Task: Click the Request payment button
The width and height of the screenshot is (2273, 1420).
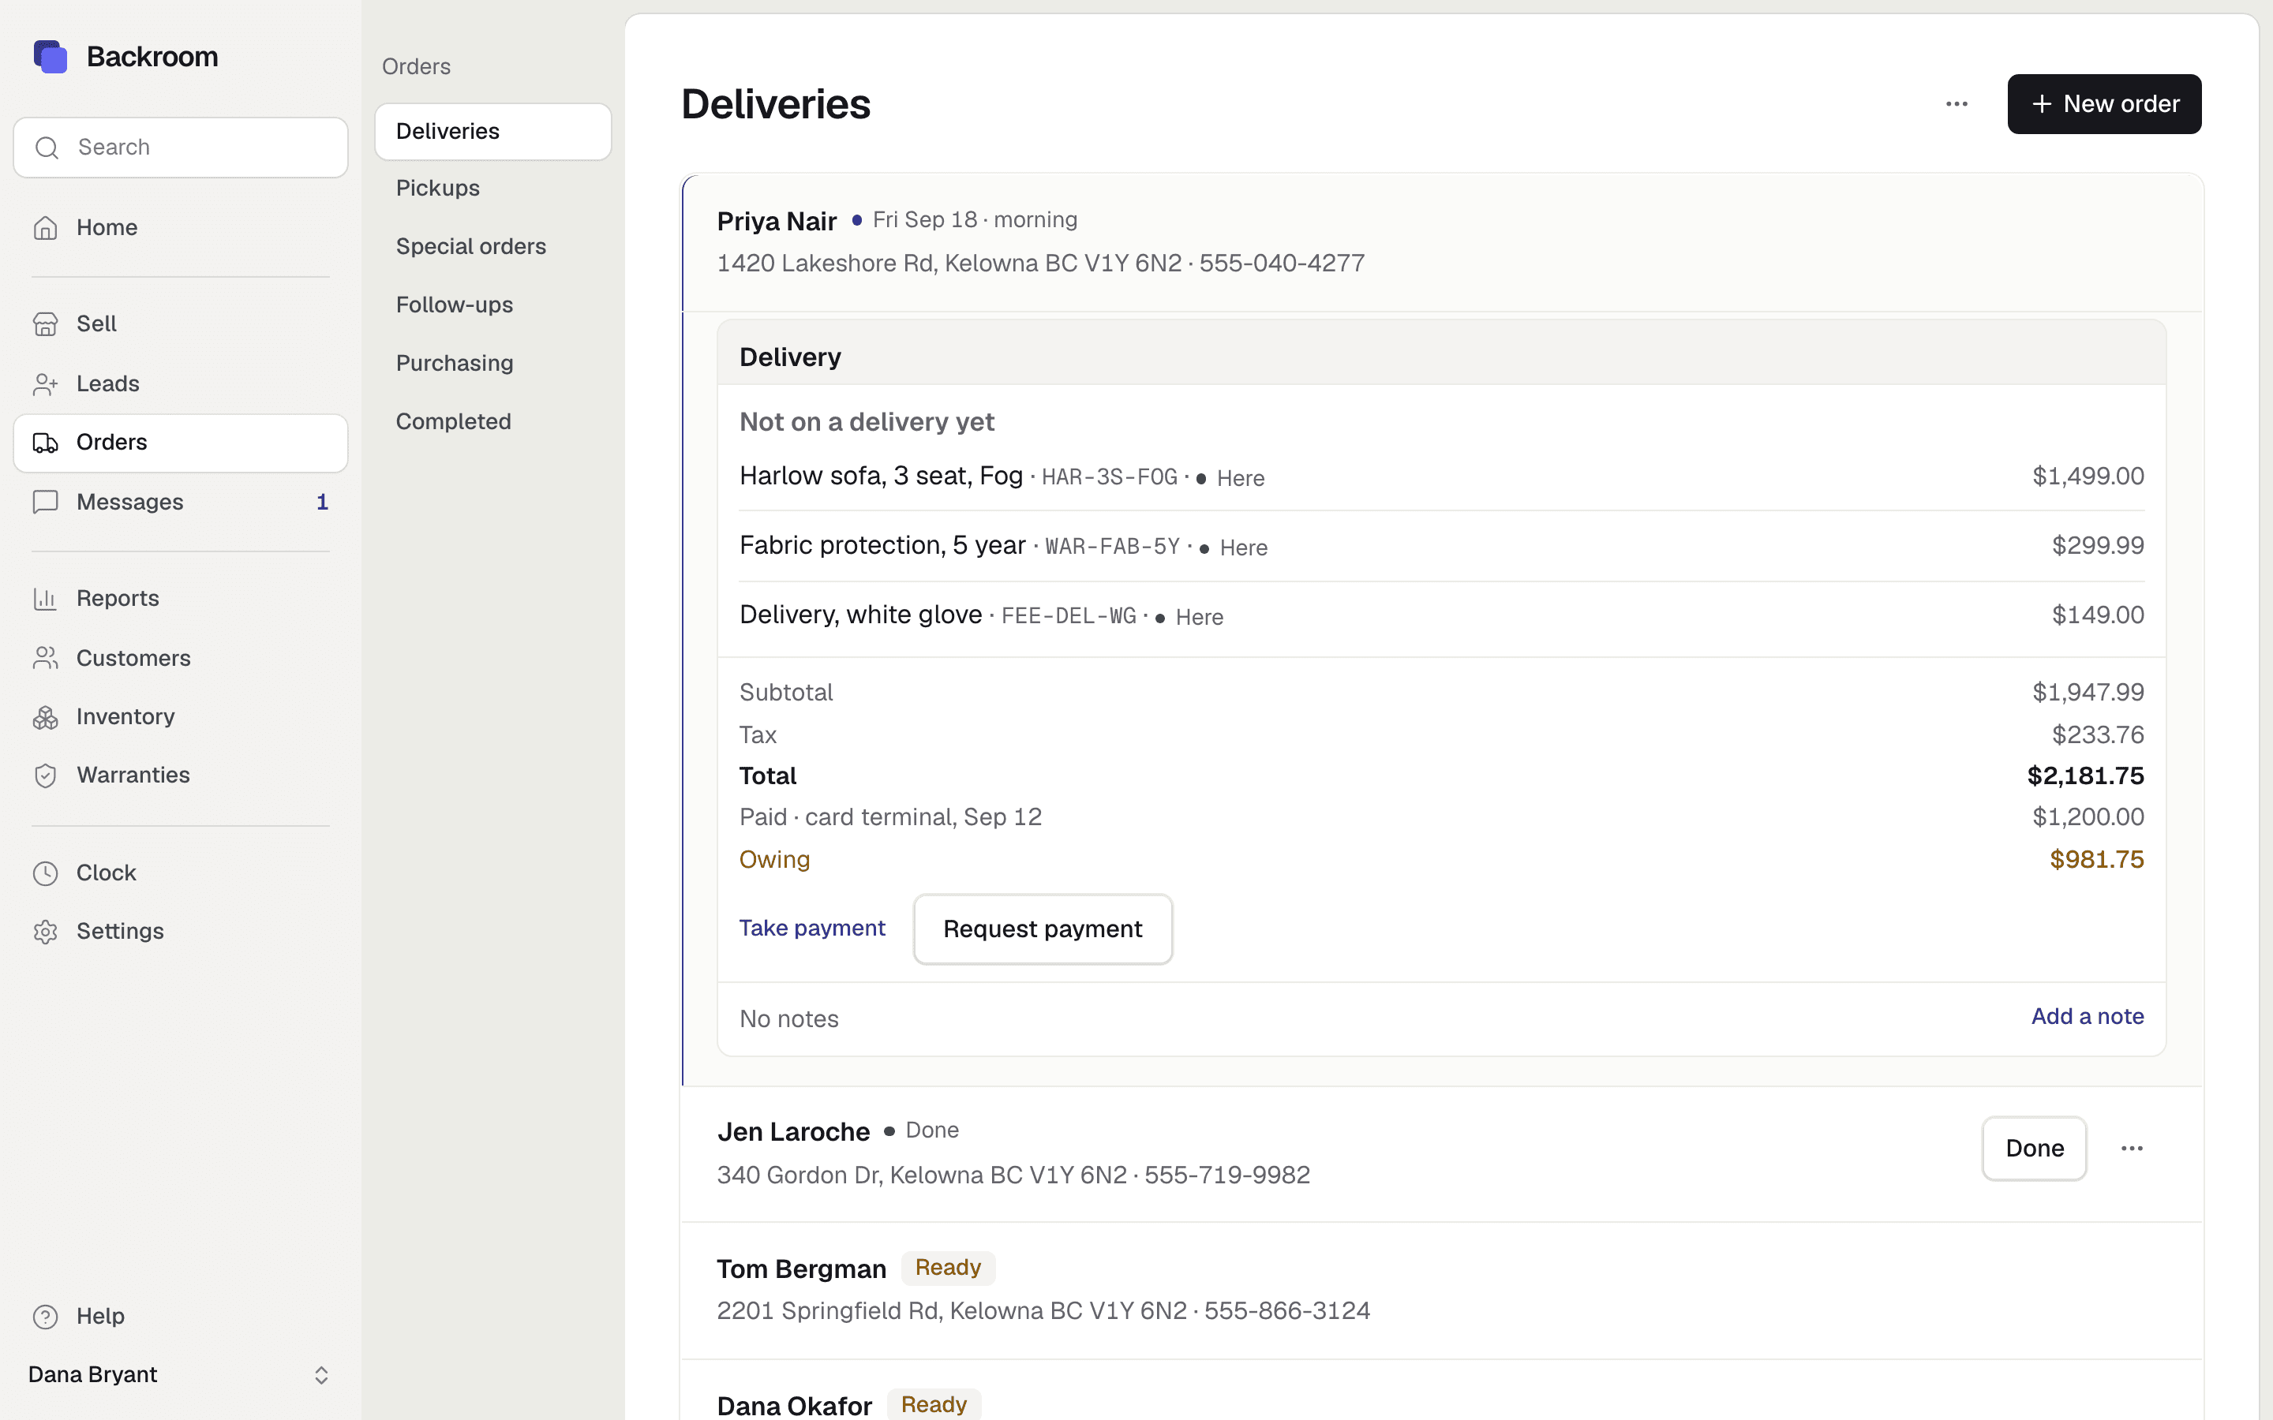Action: (1043, 929)
